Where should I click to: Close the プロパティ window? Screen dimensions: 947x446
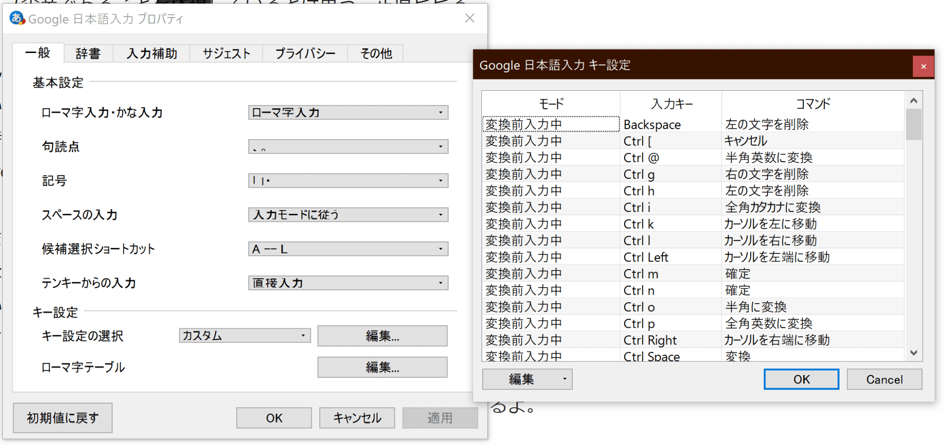(469, 18)
